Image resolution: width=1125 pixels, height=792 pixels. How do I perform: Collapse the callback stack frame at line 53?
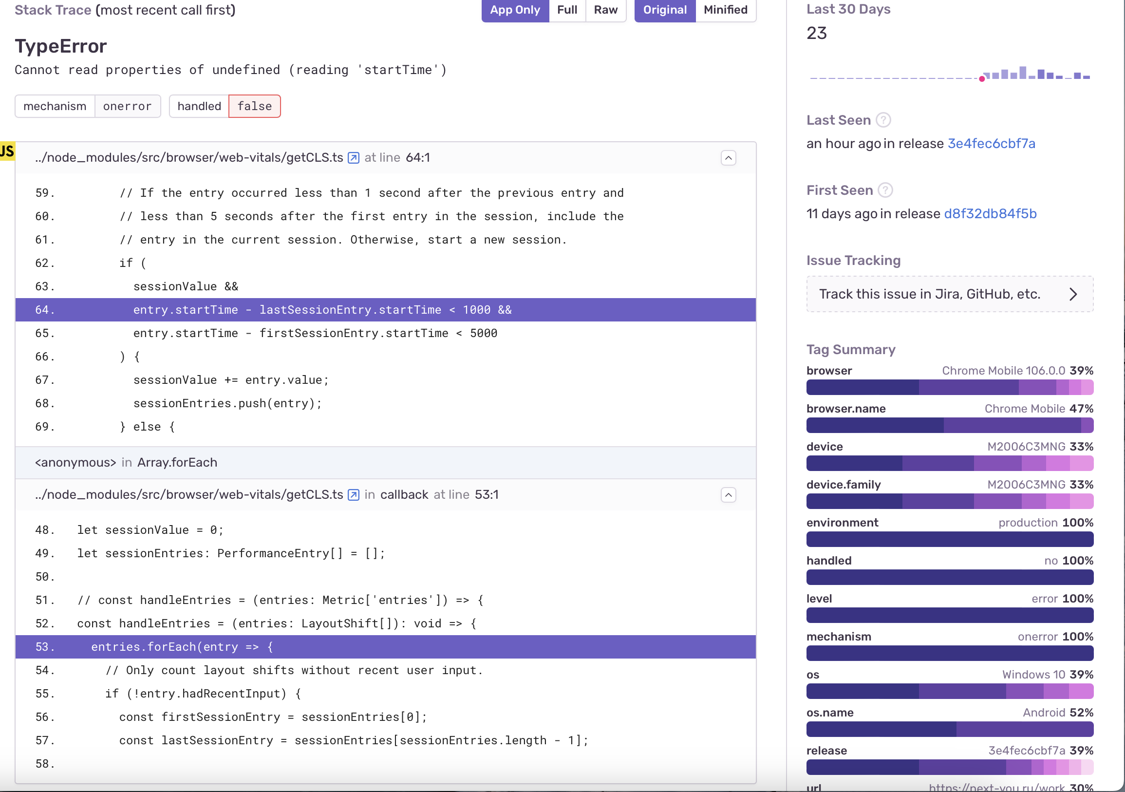pos(729,495)
